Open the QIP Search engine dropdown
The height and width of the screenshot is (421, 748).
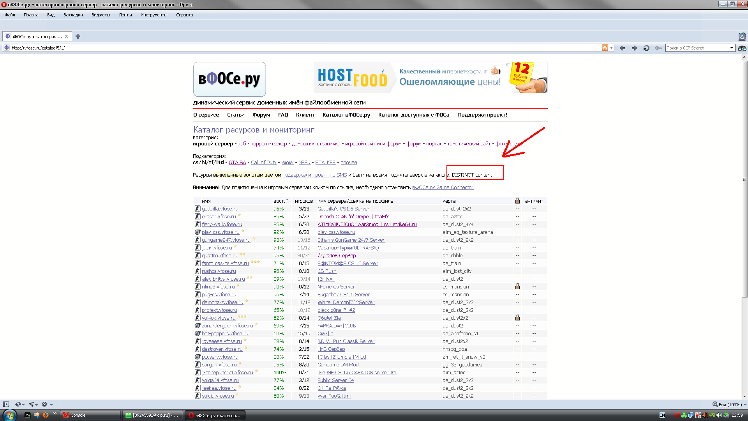coord(732,48)
